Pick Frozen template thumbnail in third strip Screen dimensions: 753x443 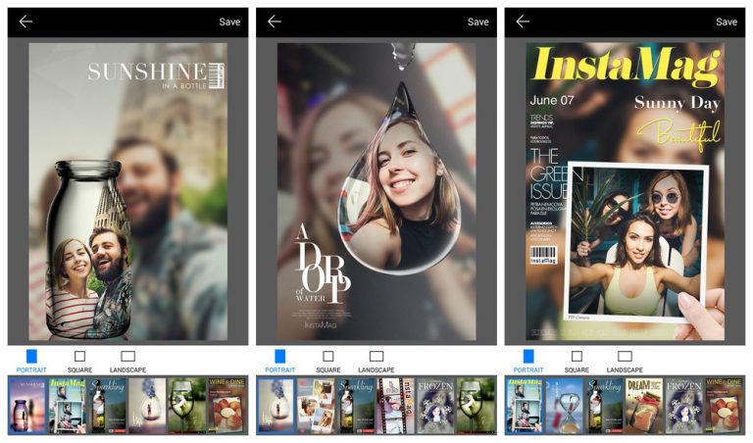coord(683,406)
